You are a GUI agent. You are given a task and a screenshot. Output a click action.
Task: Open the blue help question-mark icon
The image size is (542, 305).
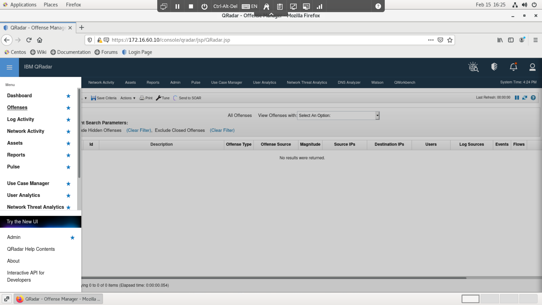pyautogui.click(x=533, y=98)
